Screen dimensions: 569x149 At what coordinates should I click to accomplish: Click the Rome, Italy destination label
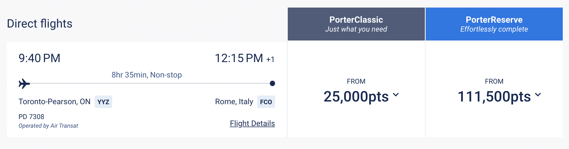pyautogui.click(x=234, y=101)
